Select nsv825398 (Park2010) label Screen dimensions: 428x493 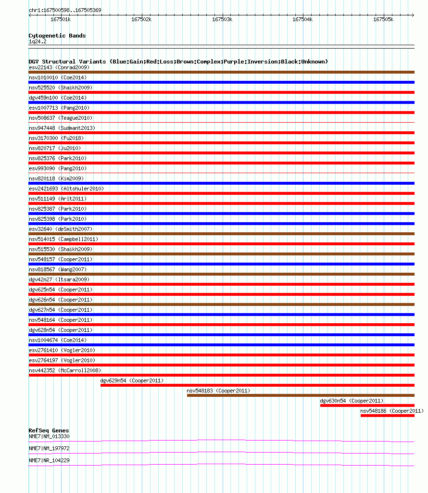(x=58, y=218)
